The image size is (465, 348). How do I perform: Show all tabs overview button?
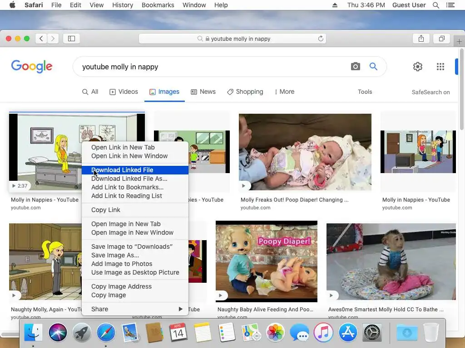[x=442, y=39]
